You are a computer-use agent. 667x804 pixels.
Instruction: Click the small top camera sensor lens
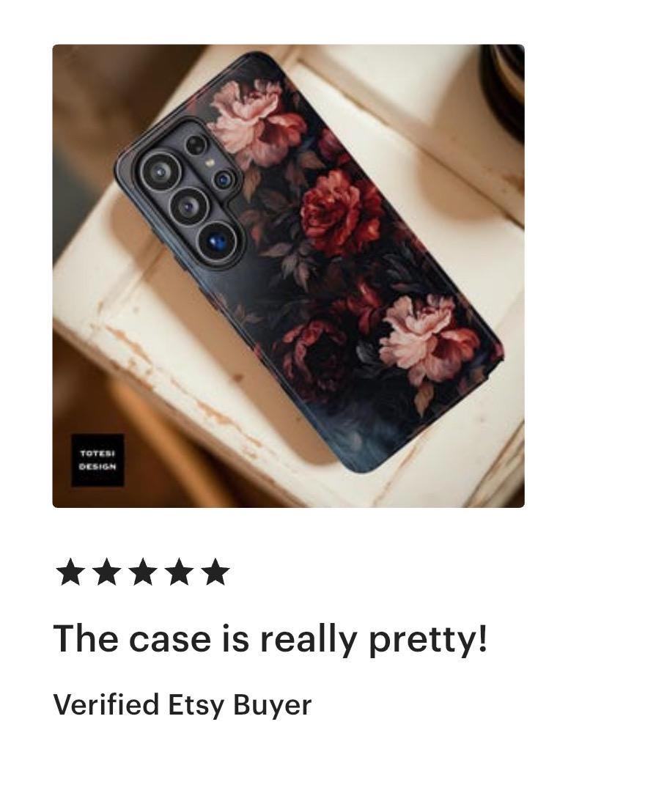pyautogui.click(x=195, y=145)
